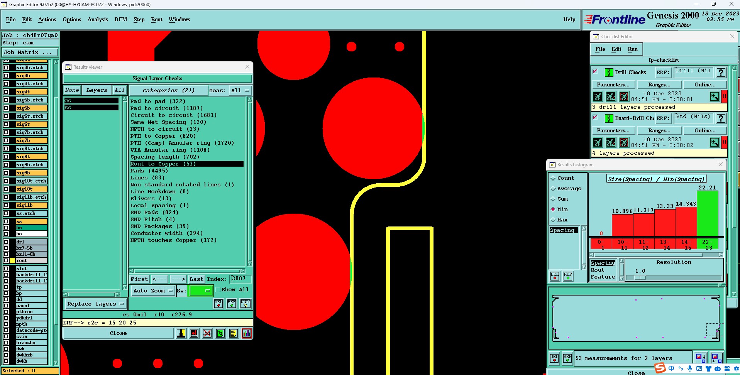Open Drill Checks results magnifier icon
740x375 pixels.
pyautogui.click(x=715, y=96)
